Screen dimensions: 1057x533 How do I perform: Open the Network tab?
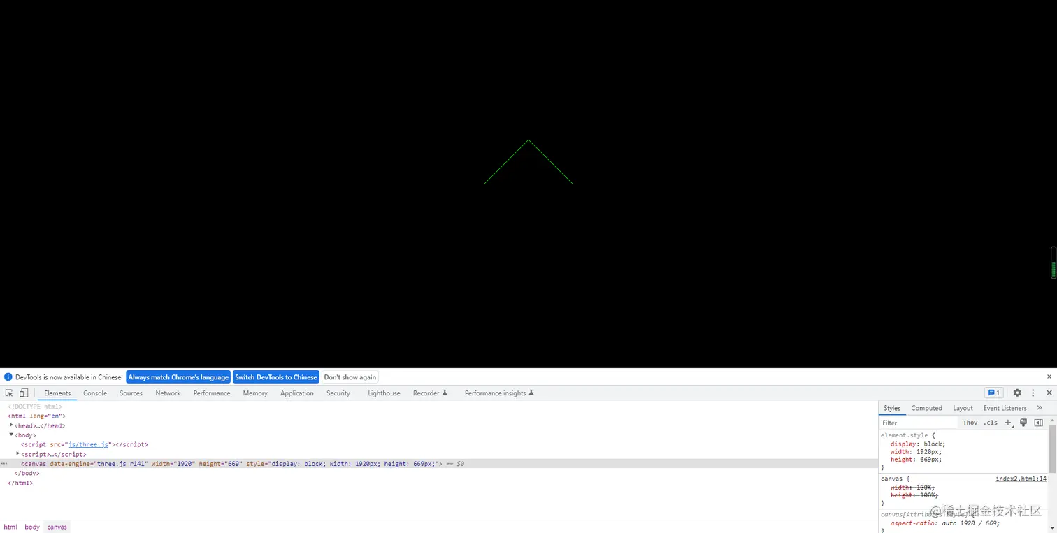pos(168,393)
